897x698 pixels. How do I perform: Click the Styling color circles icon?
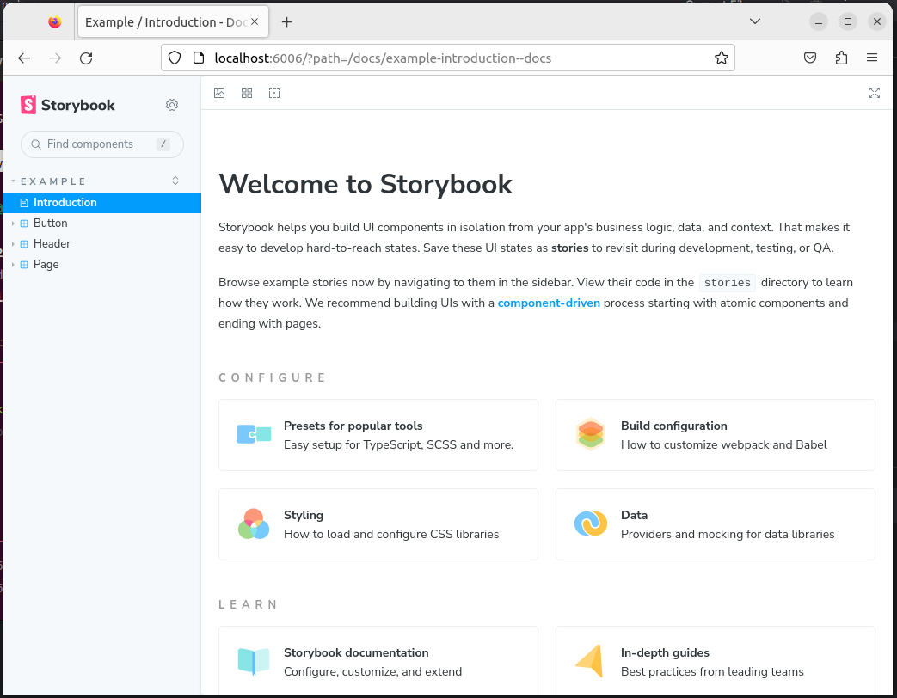(x=254, y=523)
